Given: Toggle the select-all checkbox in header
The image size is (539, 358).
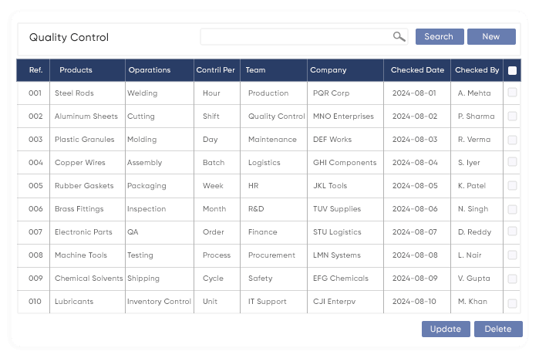Looking at the screenshot, I should (513, 70).
